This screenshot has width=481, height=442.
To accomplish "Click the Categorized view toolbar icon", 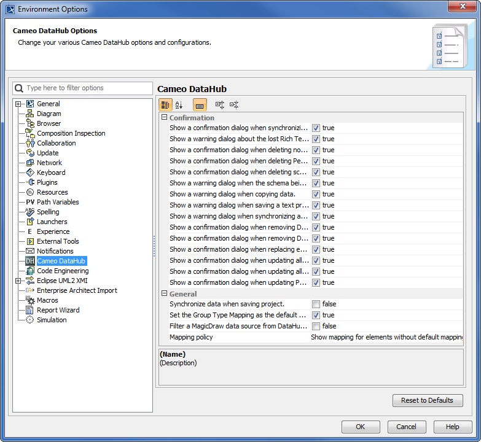I will coord(165,105).
